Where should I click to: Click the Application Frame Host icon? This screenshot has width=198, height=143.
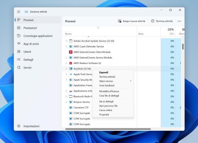(x=71, y=85)
